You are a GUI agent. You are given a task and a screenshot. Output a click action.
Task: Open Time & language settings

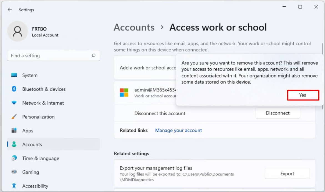(x=54, y=158)
